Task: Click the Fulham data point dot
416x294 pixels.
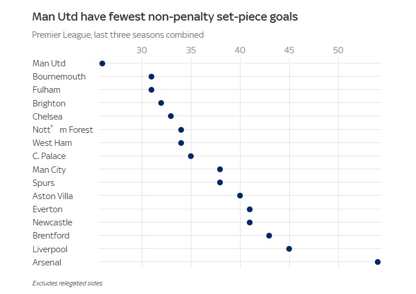Action: tap(151, 90)
